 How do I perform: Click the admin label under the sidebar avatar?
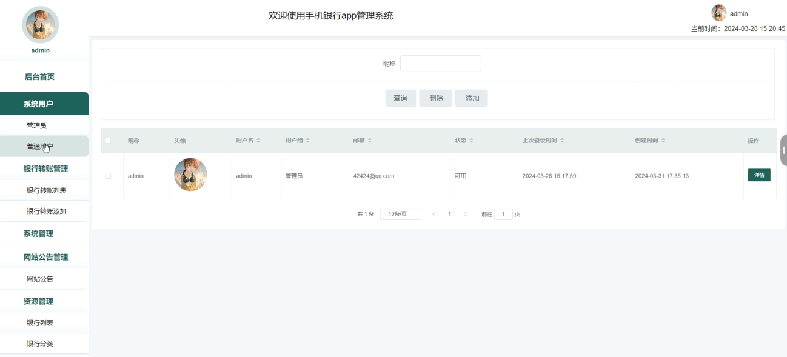tap(41, 50)
